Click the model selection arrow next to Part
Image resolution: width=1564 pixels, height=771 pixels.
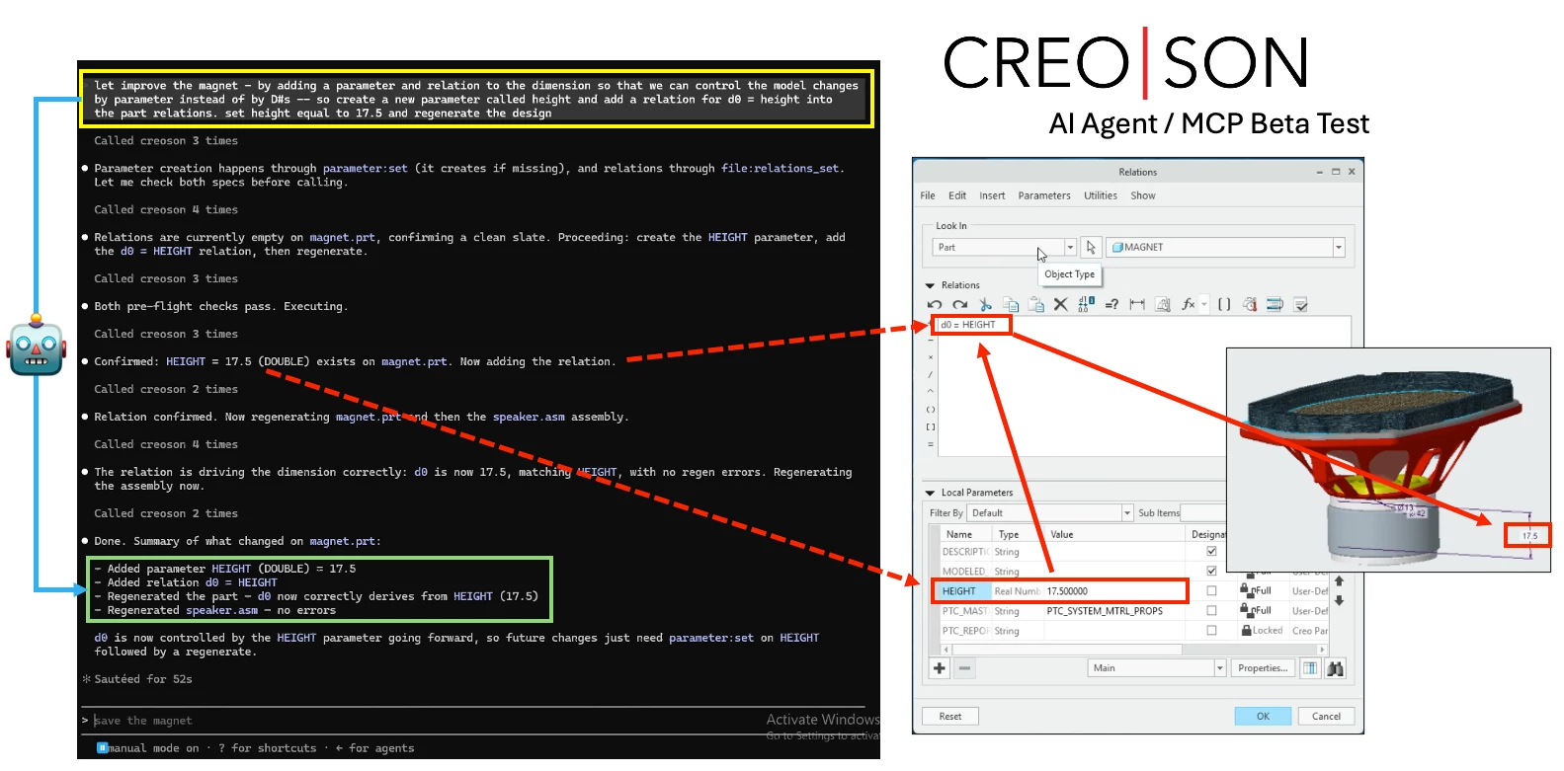[x=1091, y=248]
